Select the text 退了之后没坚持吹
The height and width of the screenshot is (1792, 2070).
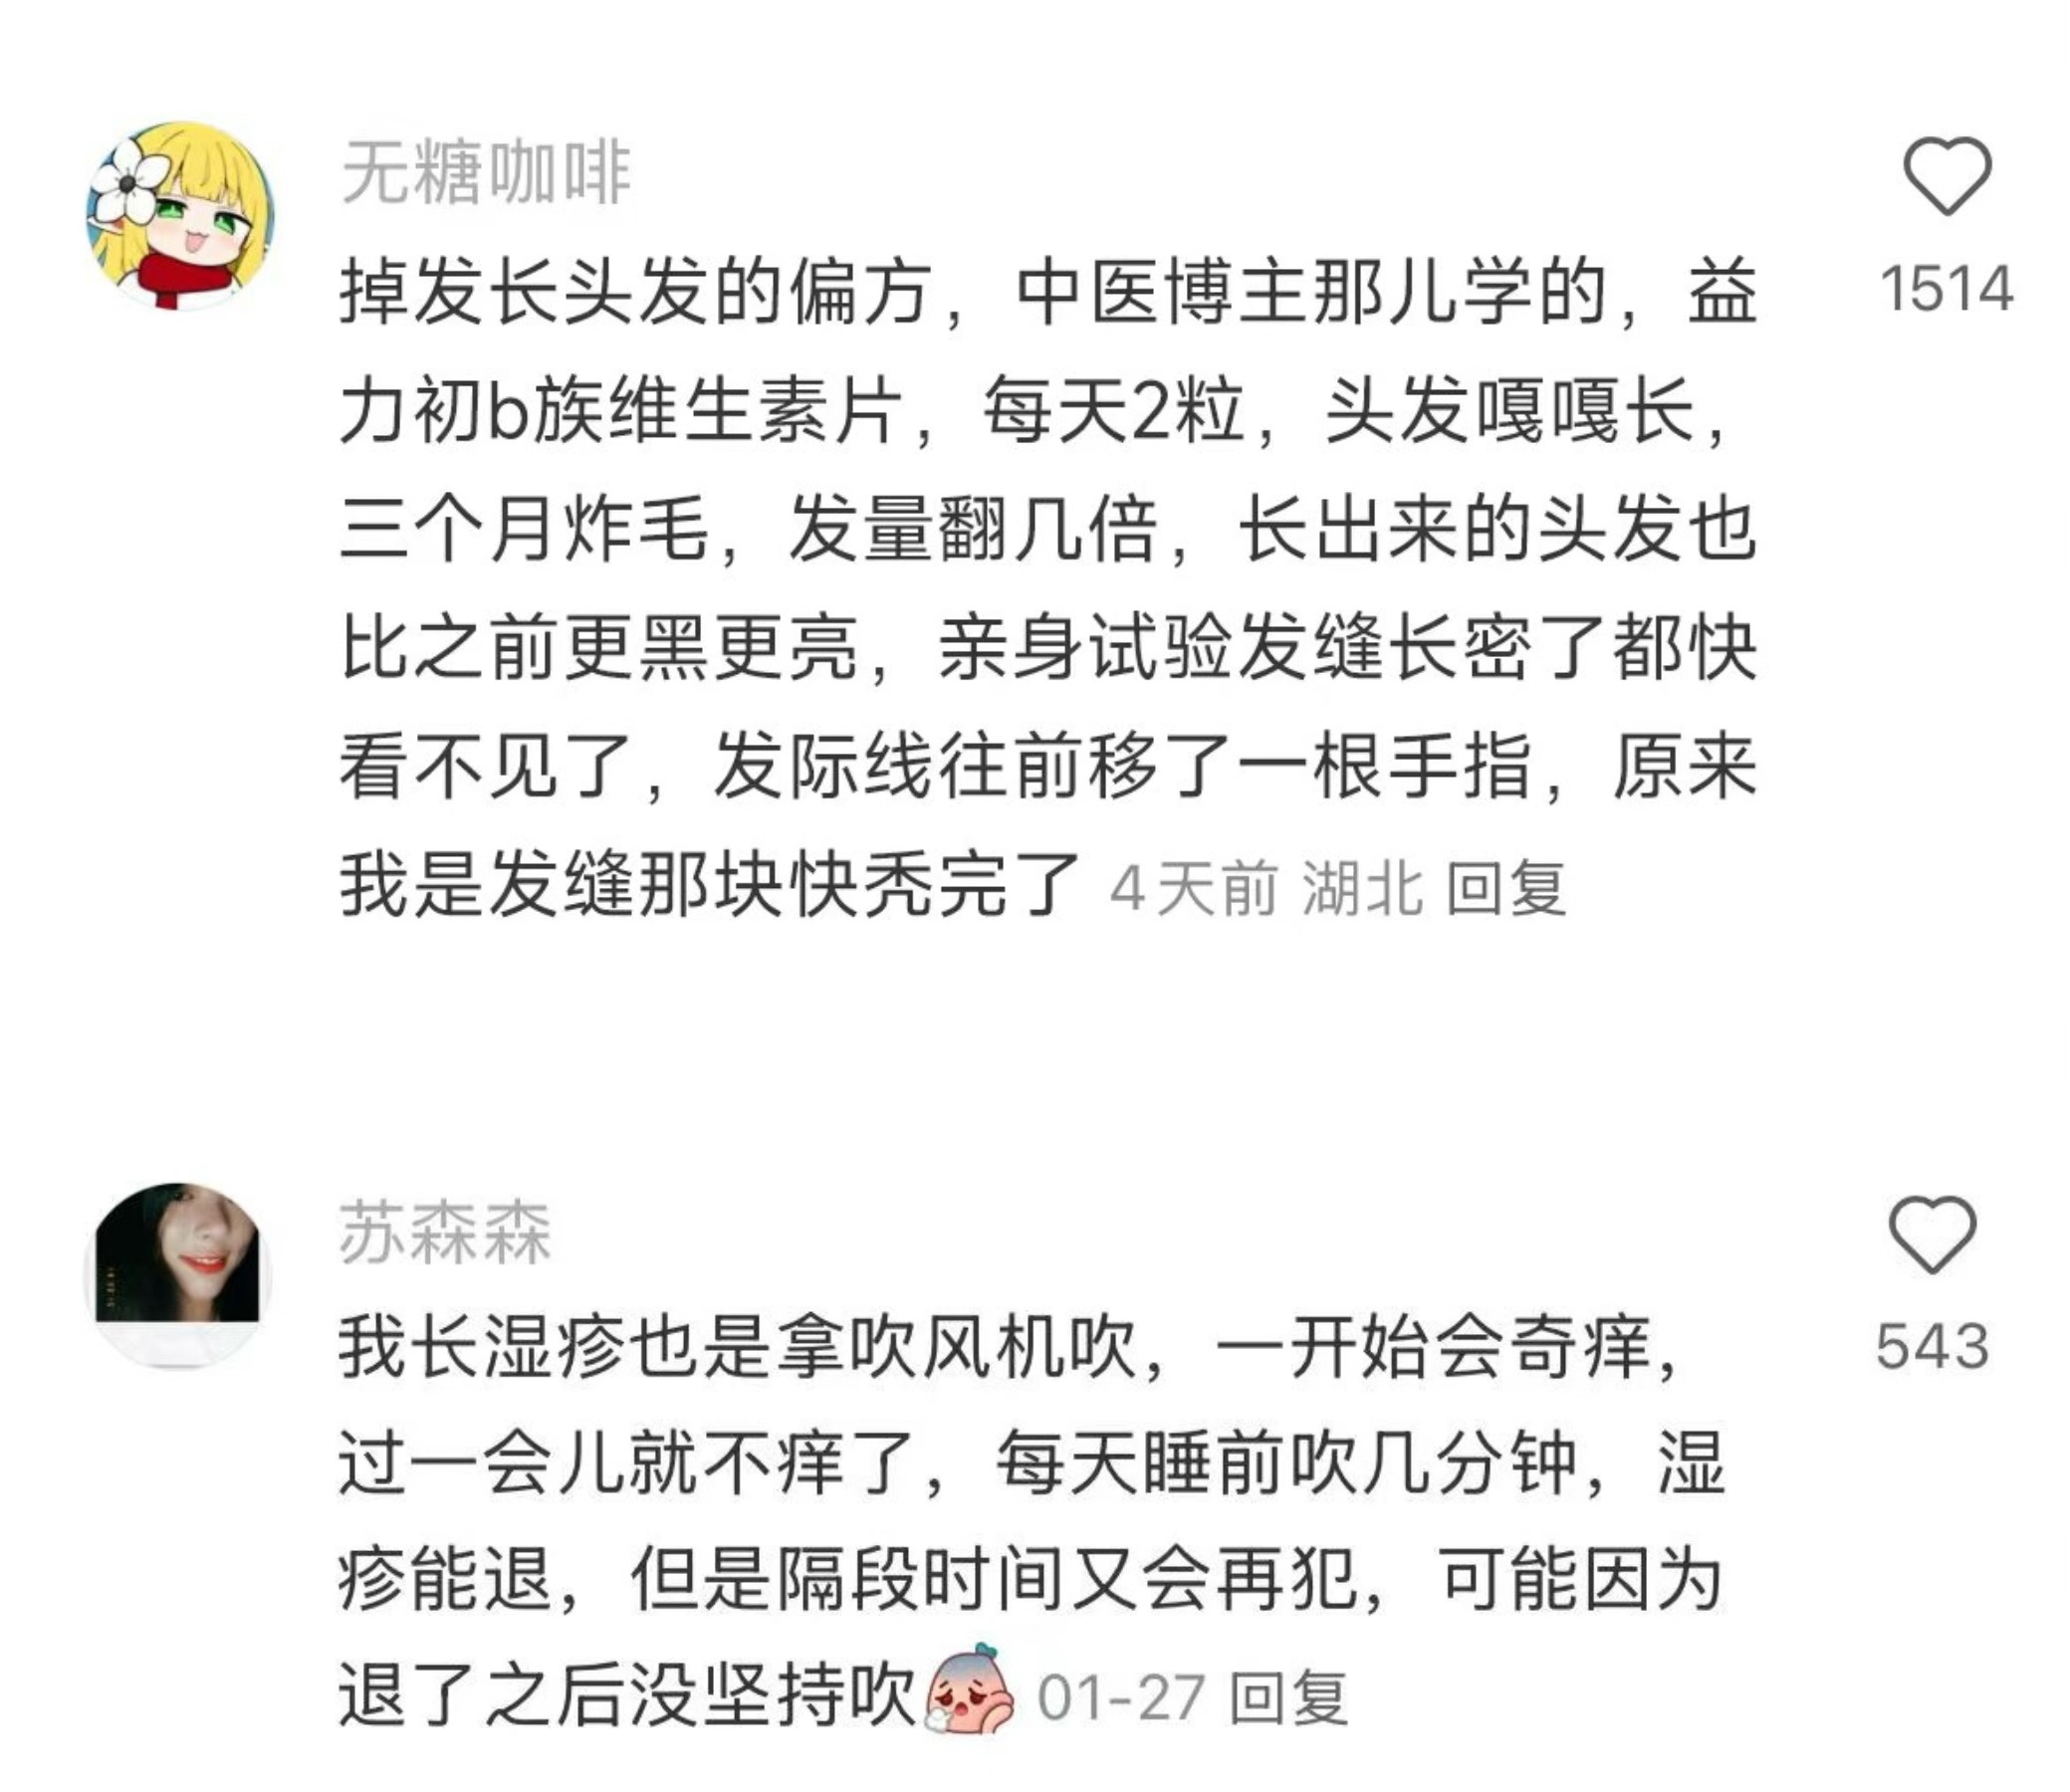[629, 1695]
